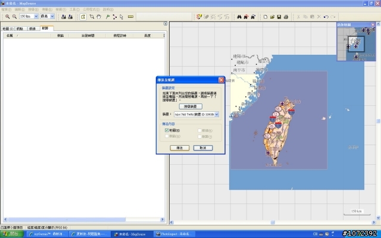Screen dimensions: 381x238
Task: Select the Route tool
Action: click(x=114, y=17)
